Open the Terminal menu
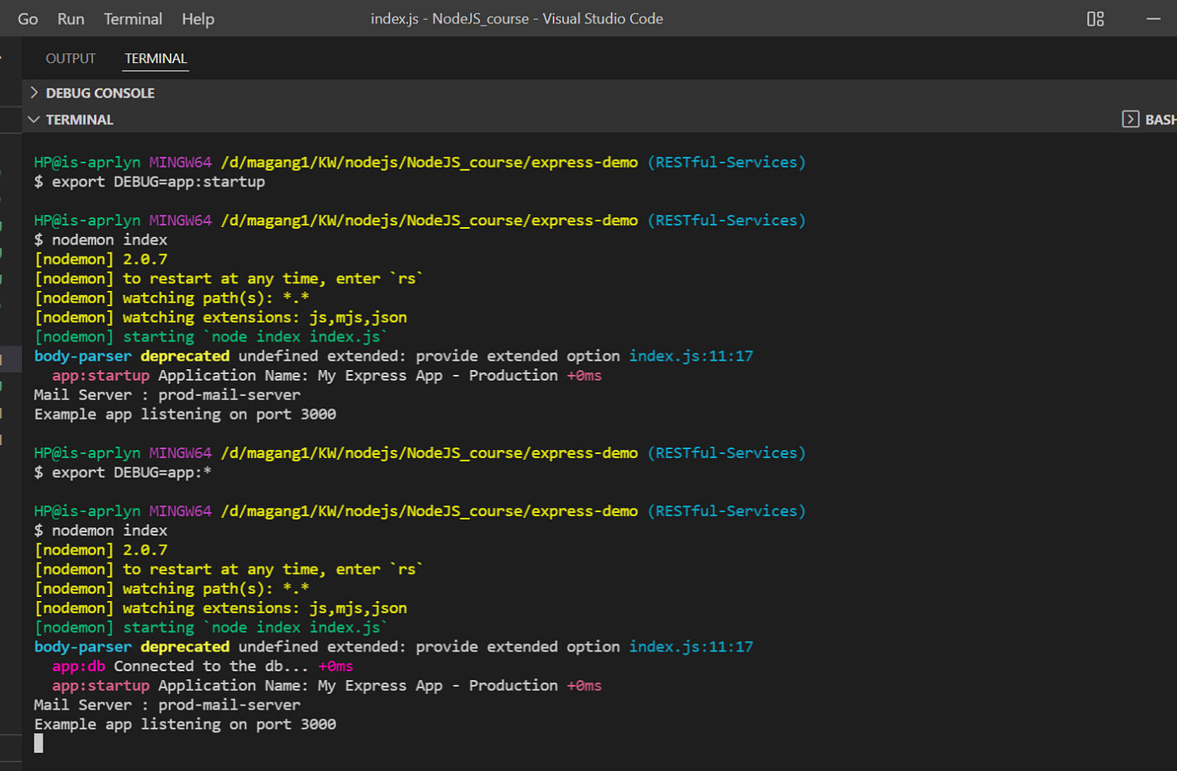 click(133, 18)
